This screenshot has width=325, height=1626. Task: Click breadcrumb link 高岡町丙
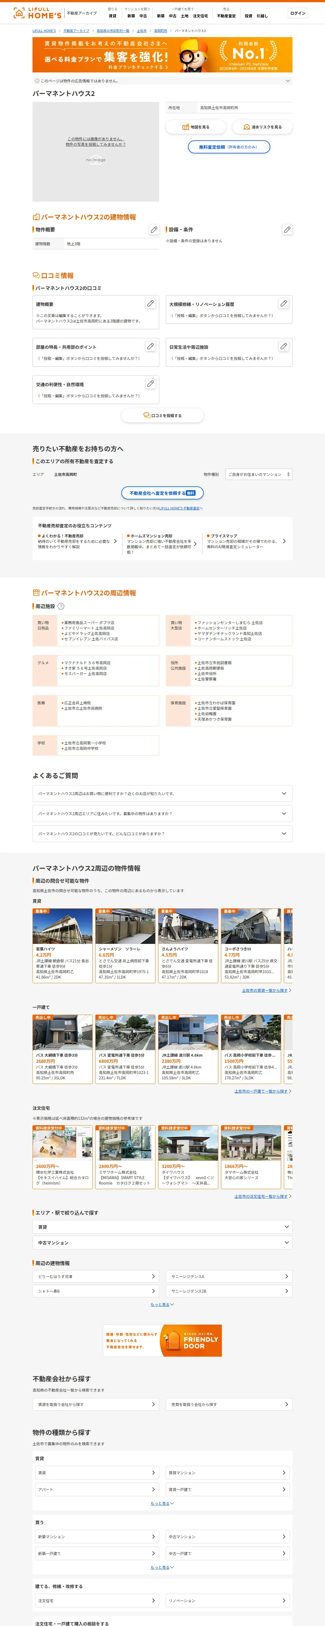pyautogui.click(x=160, y=30)
